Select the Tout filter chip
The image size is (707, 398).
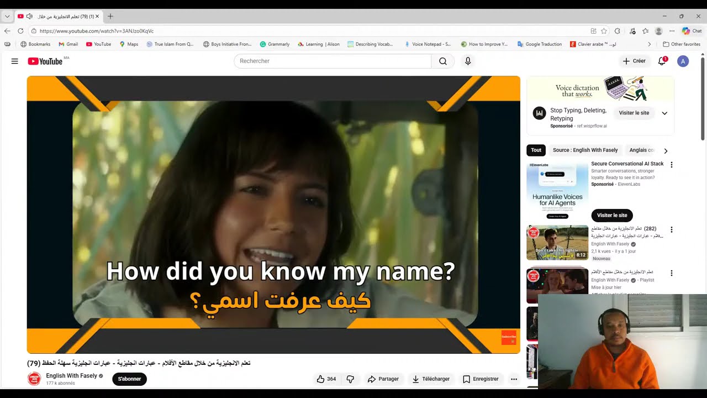pyautogui.click(x=536, y=150)
